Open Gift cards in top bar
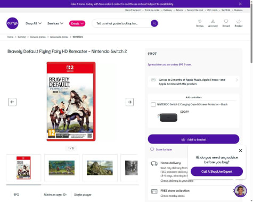This screenshot has width=253, height=202. pos(212,10)
